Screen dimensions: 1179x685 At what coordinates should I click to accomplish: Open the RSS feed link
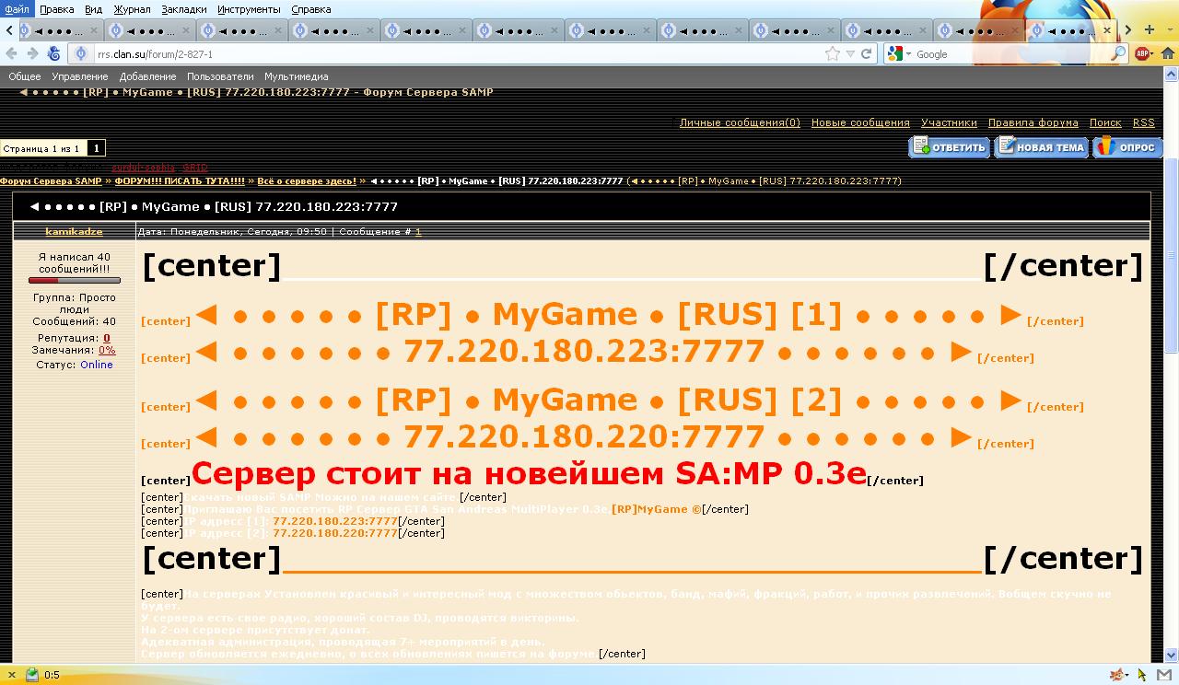1143,123
